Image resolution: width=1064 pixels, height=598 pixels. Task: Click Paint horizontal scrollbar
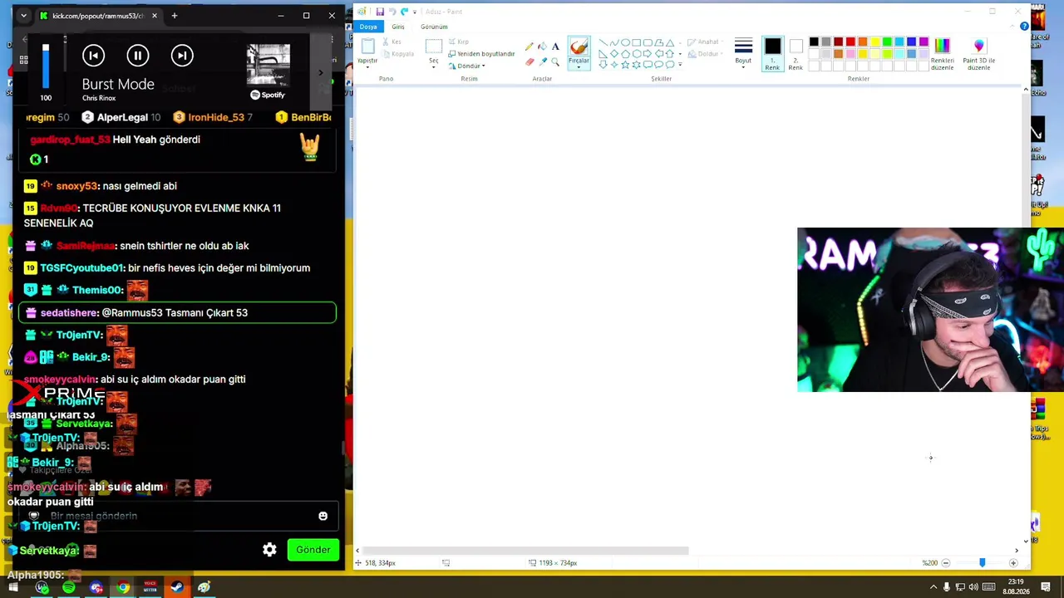coord(525,551)
